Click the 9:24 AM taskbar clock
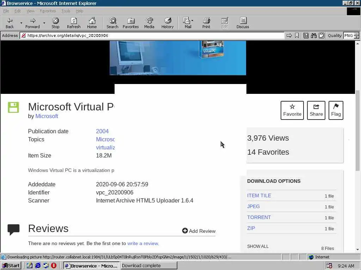 coord(346,266)
